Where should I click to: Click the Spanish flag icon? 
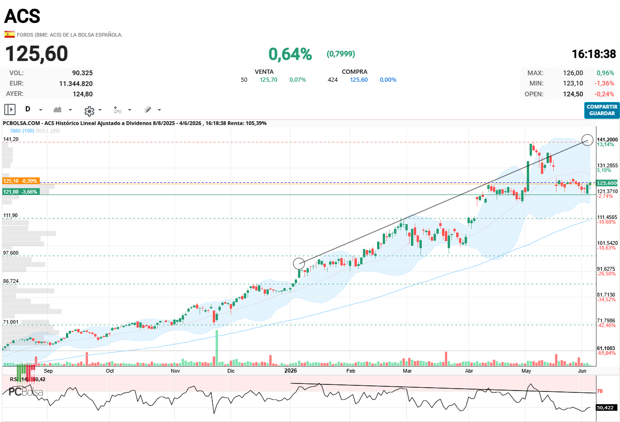click(x=9, y=34)
